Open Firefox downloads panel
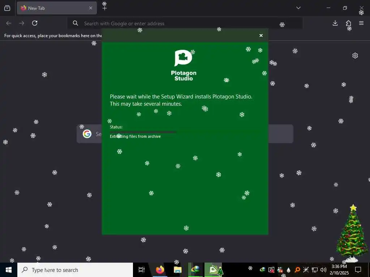 tap(335, 23)
